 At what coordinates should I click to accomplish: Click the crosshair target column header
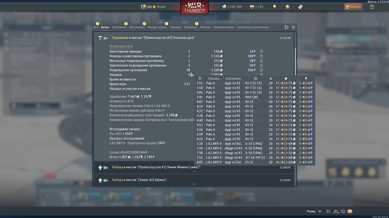256,78
